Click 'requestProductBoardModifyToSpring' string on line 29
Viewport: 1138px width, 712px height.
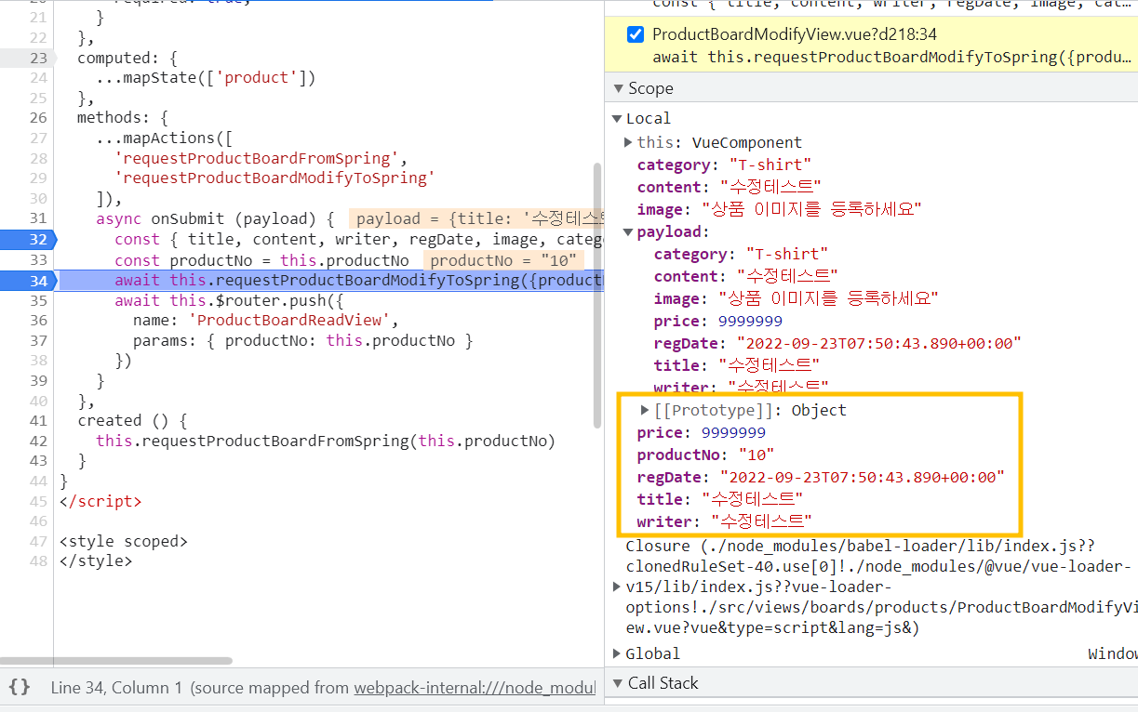coord(274,178)
